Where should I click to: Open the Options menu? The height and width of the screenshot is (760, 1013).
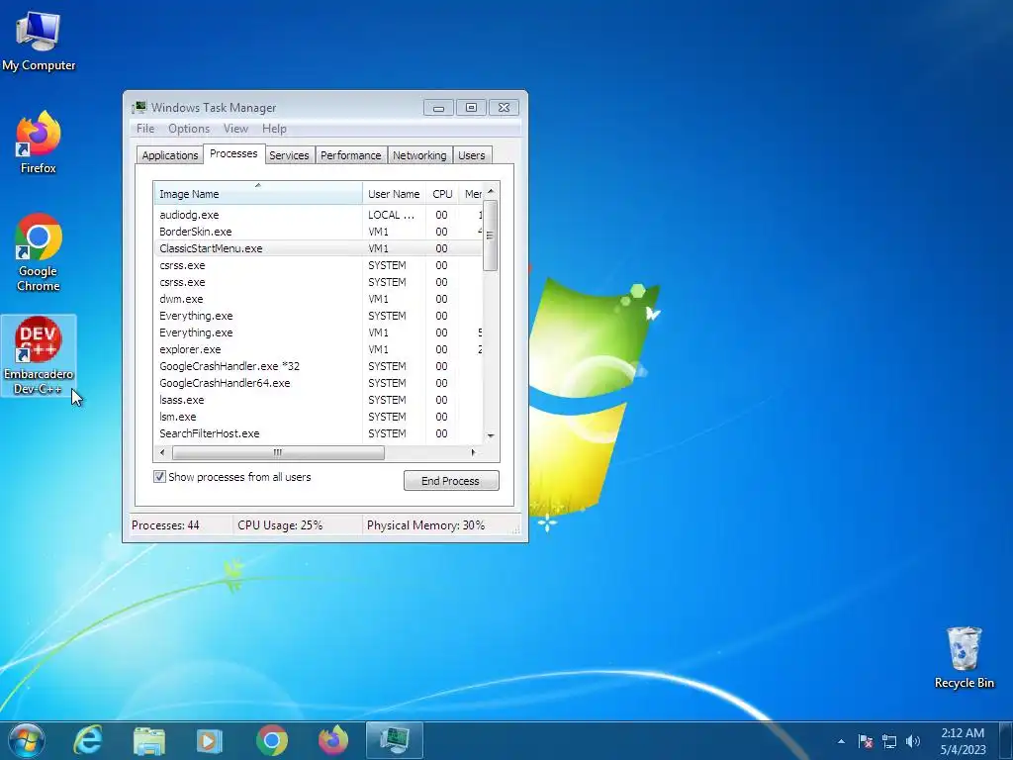coord(189,129)
